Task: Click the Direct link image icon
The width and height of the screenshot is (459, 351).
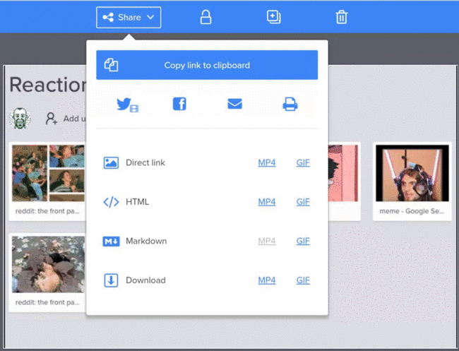Action: click(111, 162)
